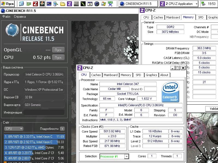Open the network computer quick-launch icon
The width and height of the screenshot is (218, 163).
click(56, 4)
